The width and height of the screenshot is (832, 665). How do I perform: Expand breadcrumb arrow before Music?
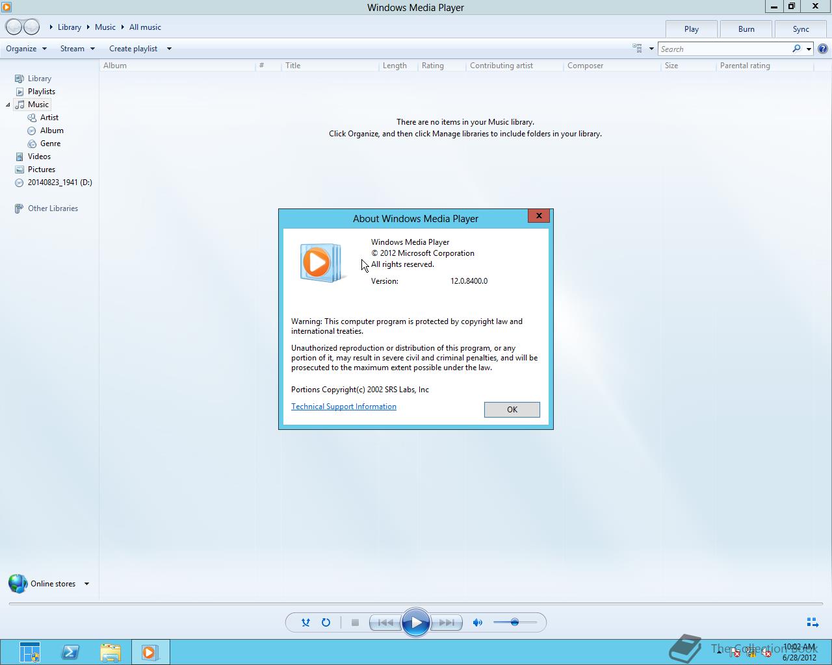[88, 27]
